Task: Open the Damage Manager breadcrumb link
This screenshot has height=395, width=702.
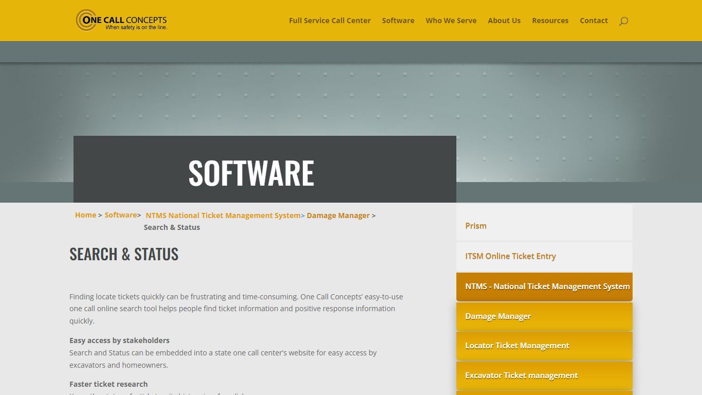Action: [338, 216]
